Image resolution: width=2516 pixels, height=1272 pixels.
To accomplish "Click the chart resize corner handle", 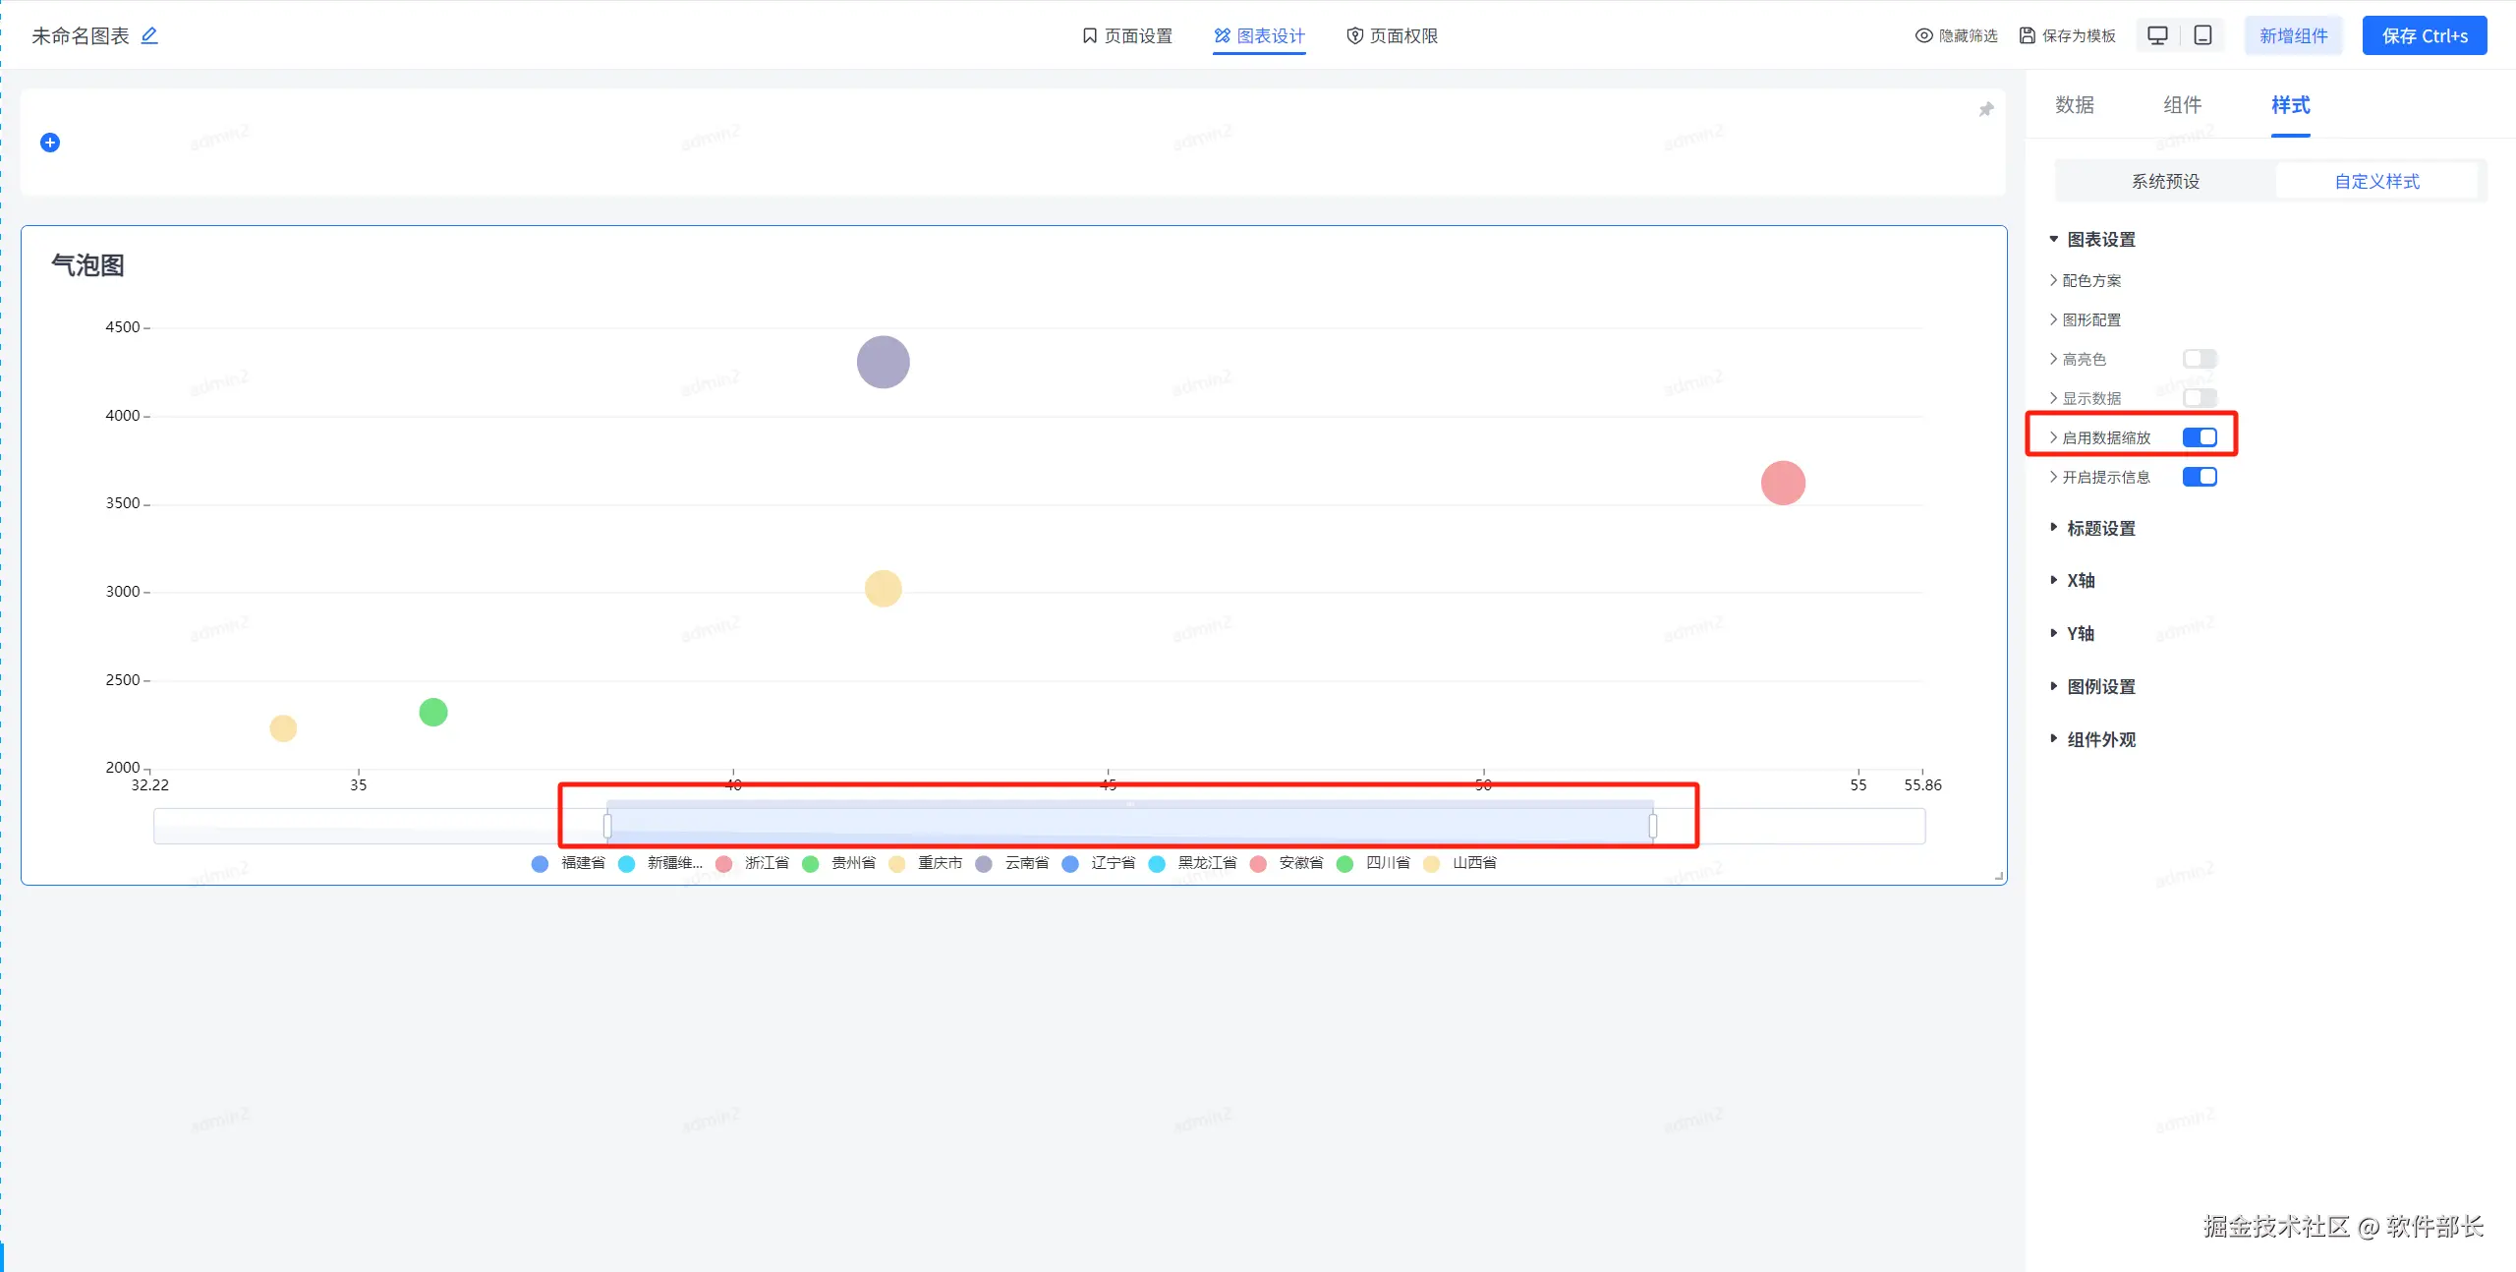I will click(x=1999, y=876).
